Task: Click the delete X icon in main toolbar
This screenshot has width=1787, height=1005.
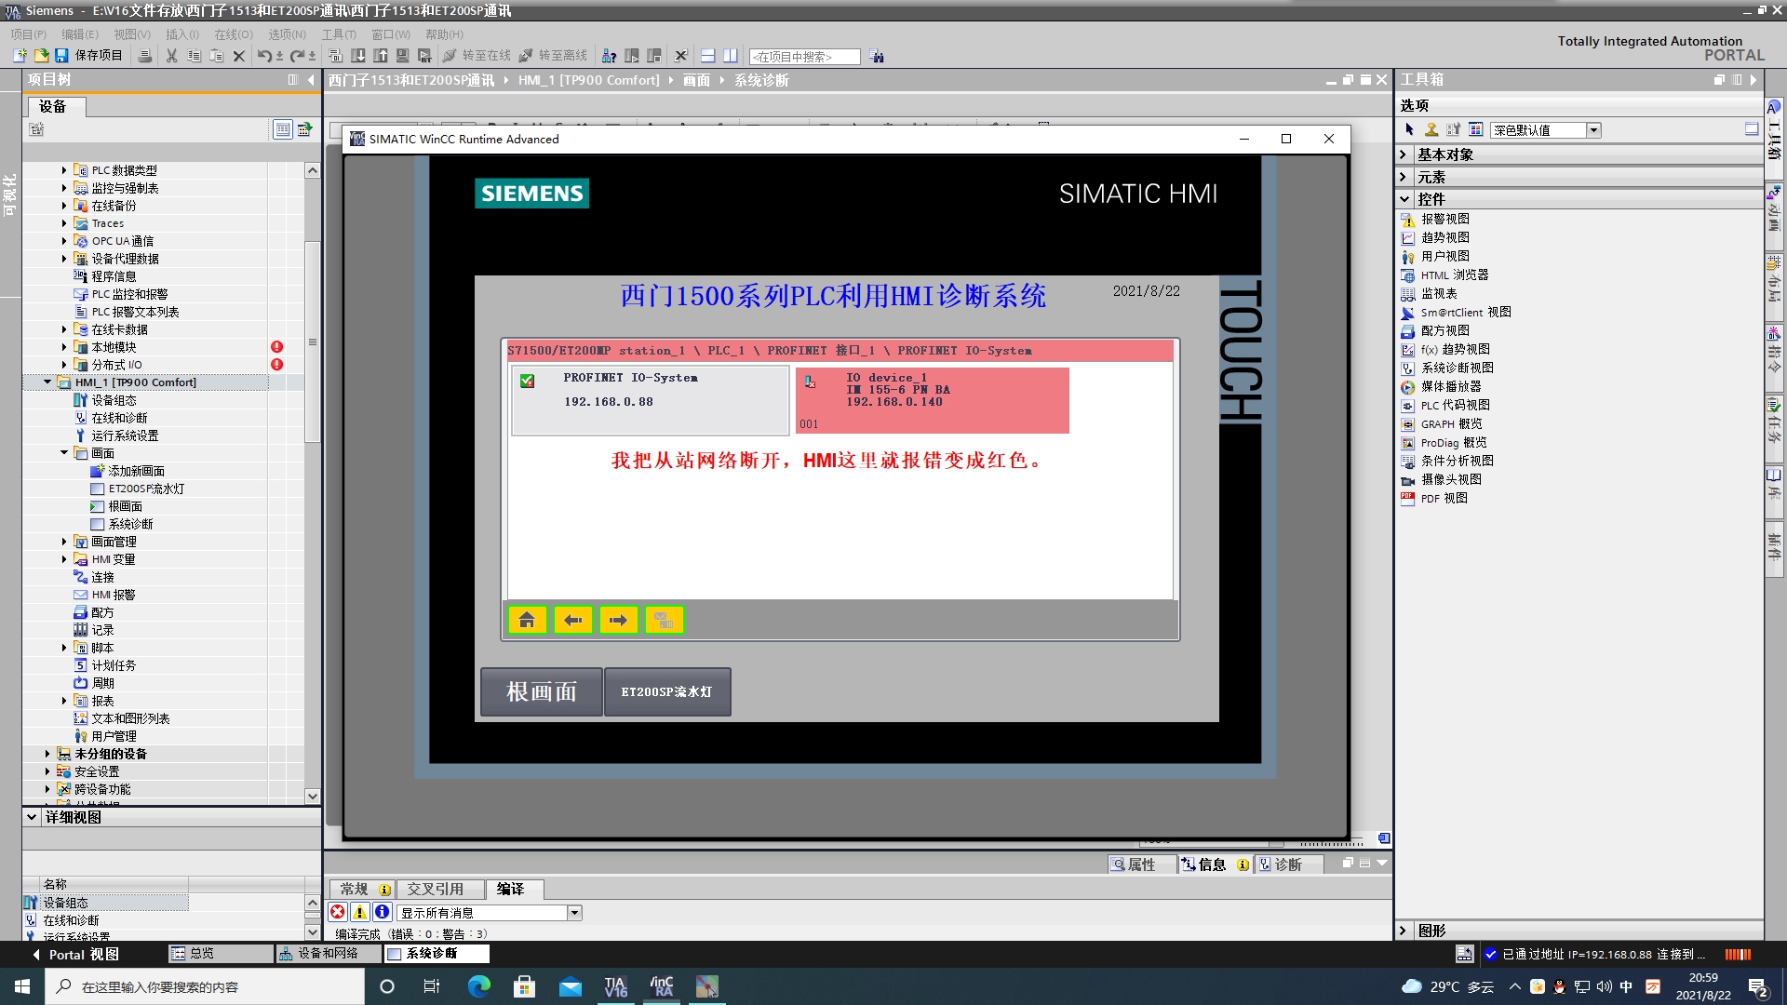Action: 238,56
